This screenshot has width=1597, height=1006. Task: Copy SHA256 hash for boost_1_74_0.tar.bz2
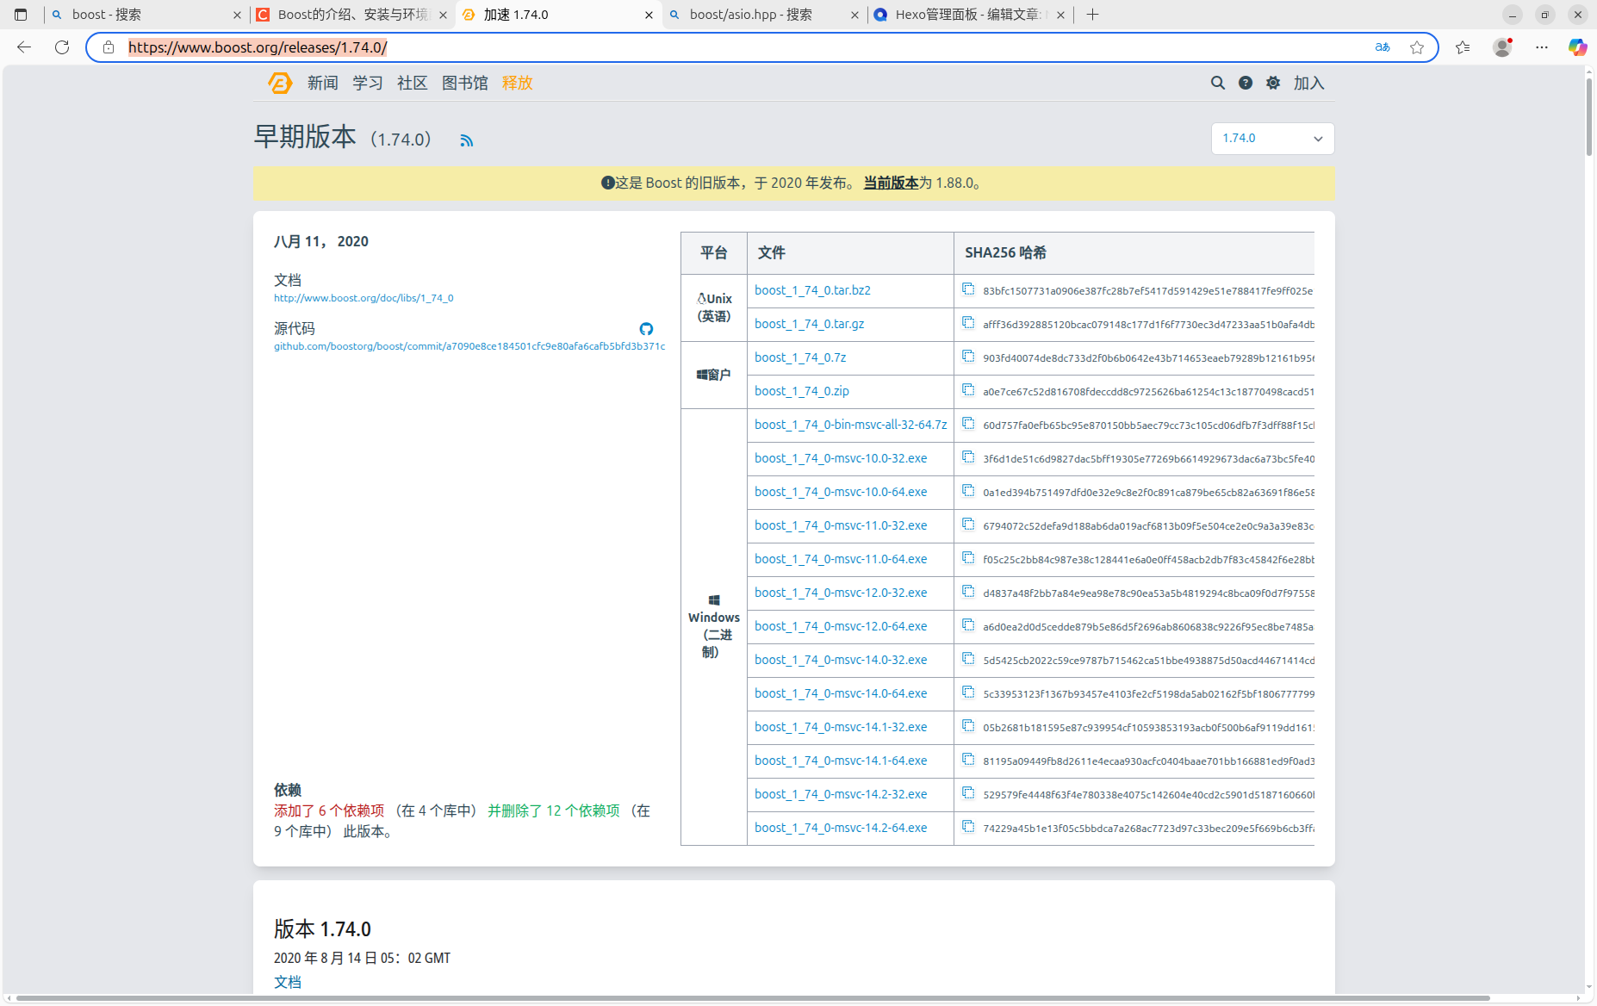(x=968, y=289)
